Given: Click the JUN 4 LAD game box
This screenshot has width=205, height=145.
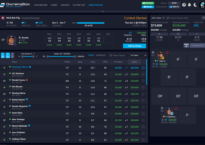Looking at the screenshot, I should pyautogui.click(x=79, y=40).
